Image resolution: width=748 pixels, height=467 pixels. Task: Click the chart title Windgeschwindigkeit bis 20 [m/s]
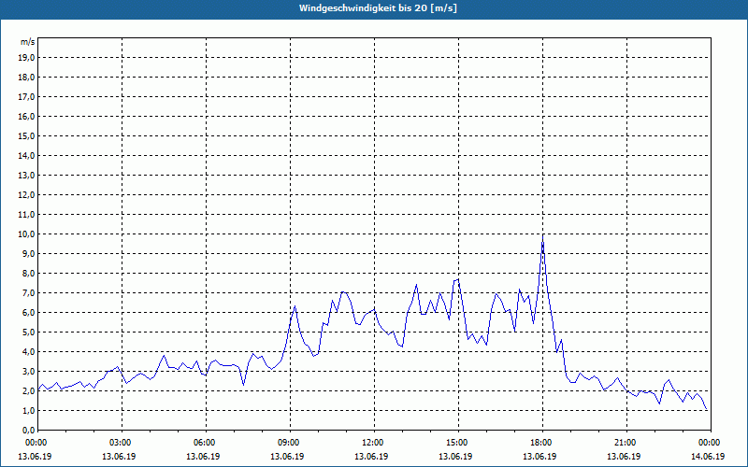[378, 8]
